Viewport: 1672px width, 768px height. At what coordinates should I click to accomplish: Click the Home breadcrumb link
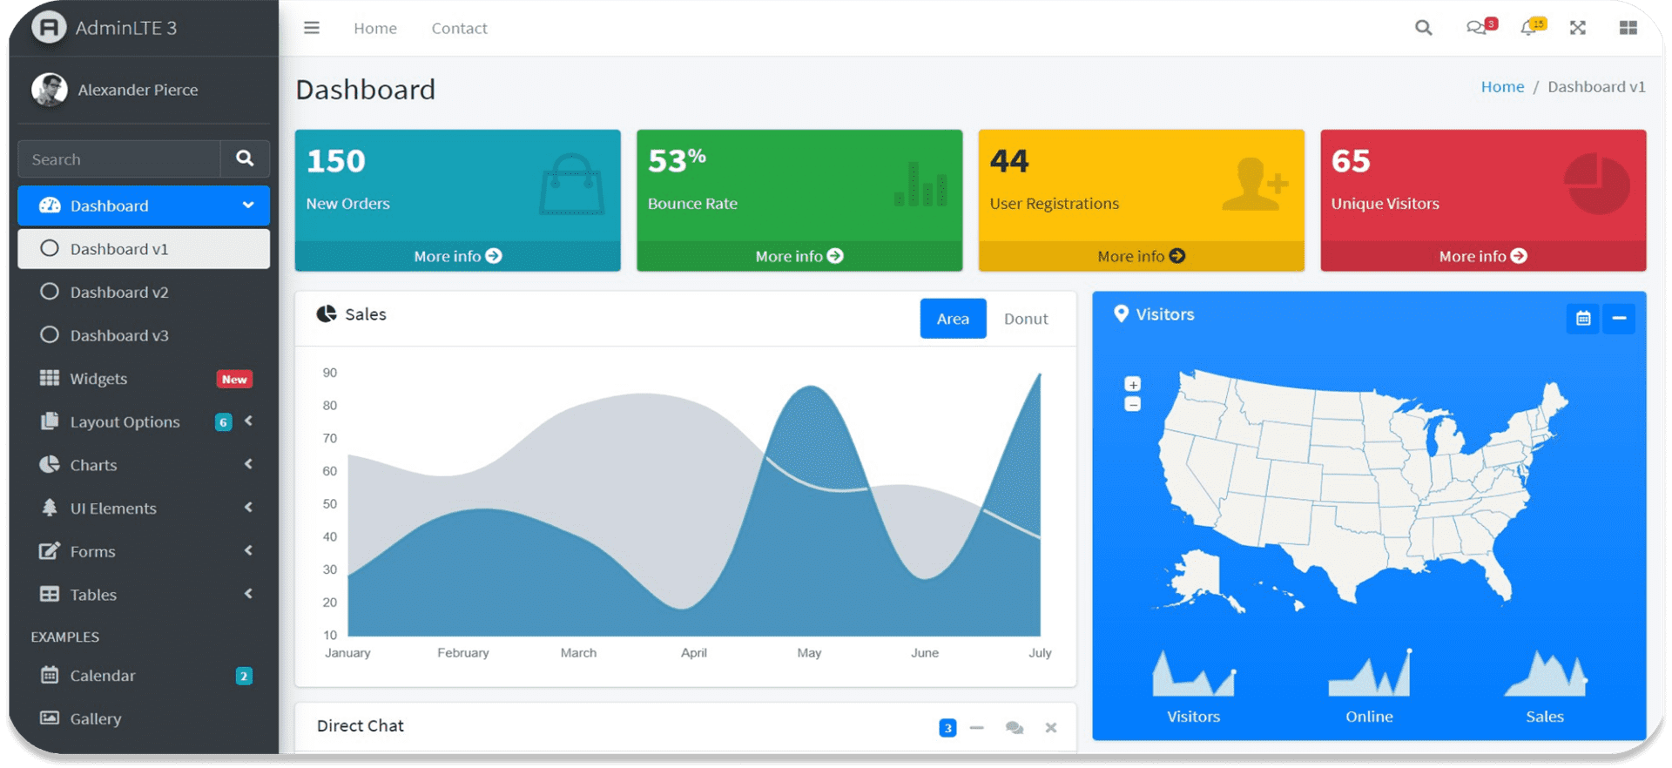click(1502, 87)
